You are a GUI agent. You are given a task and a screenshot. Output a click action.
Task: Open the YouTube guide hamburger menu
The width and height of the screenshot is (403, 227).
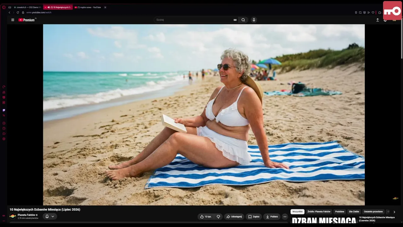[x=13, y=20]
